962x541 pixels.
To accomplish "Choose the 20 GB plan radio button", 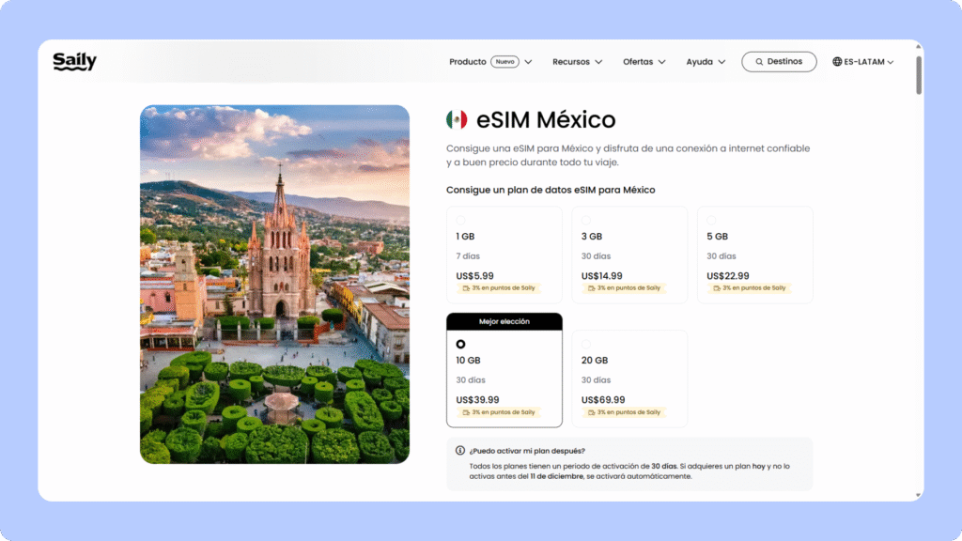I will [585, 345].
